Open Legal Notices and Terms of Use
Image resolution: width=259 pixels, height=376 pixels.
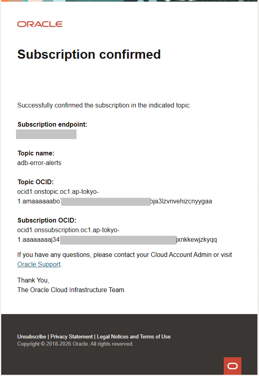tap(134, 337)
